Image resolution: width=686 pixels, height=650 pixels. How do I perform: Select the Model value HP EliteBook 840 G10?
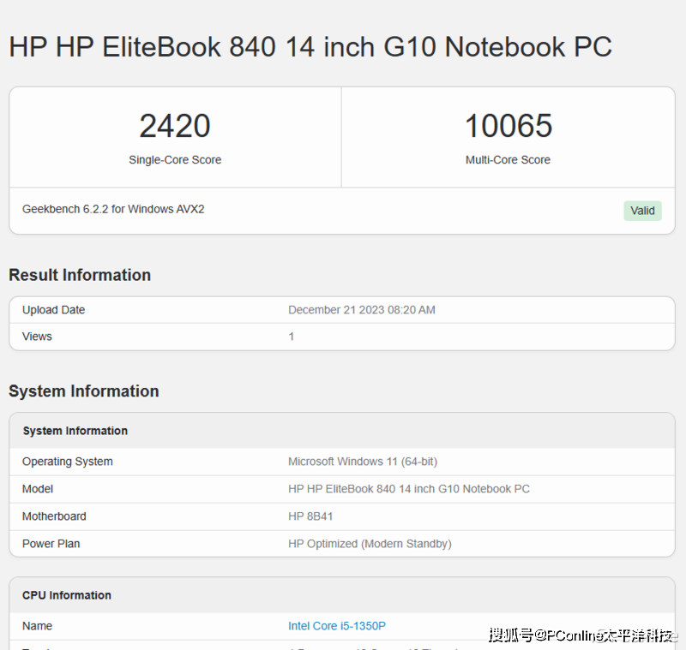pos(409,489)
